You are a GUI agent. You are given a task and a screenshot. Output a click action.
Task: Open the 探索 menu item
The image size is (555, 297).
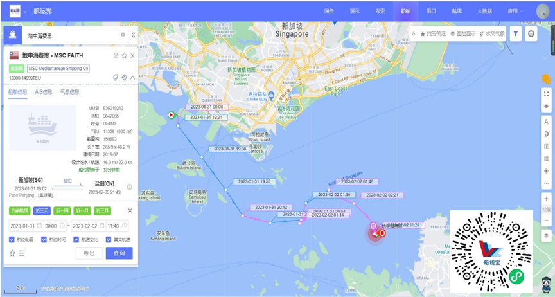point(380,11)
